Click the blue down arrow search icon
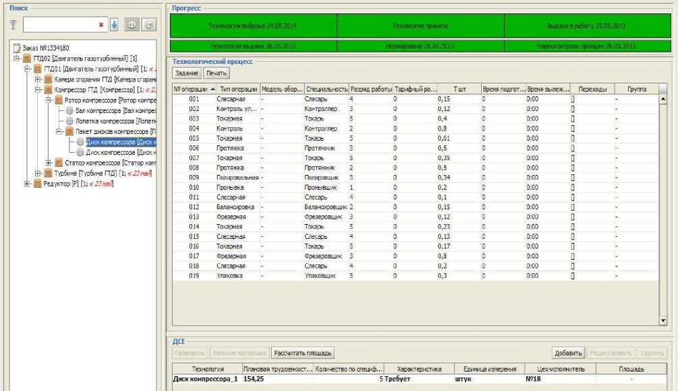Image resolution: width=678 pixels, height=391 pixels. point(114,25)
